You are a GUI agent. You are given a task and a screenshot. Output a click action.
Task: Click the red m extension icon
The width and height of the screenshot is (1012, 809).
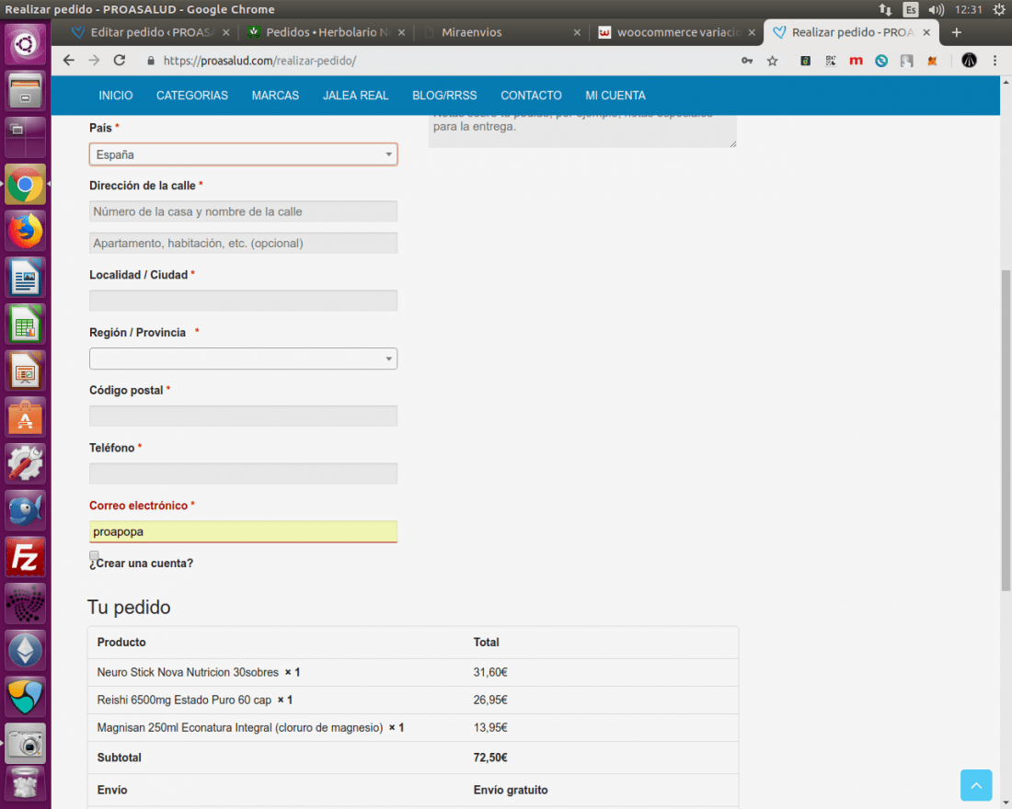(x=856, y=61)
